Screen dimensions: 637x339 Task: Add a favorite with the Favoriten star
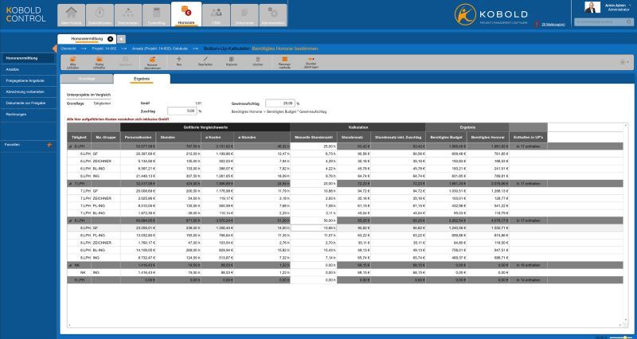[49, 145]
